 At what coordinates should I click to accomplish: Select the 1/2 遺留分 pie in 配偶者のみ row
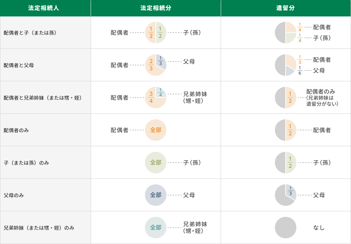tap(286, 130)
